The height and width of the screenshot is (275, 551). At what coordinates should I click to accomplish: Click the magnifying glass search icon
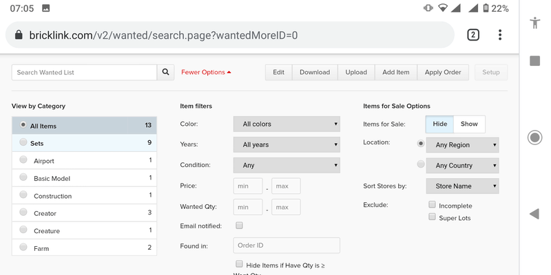pos(166,72)
